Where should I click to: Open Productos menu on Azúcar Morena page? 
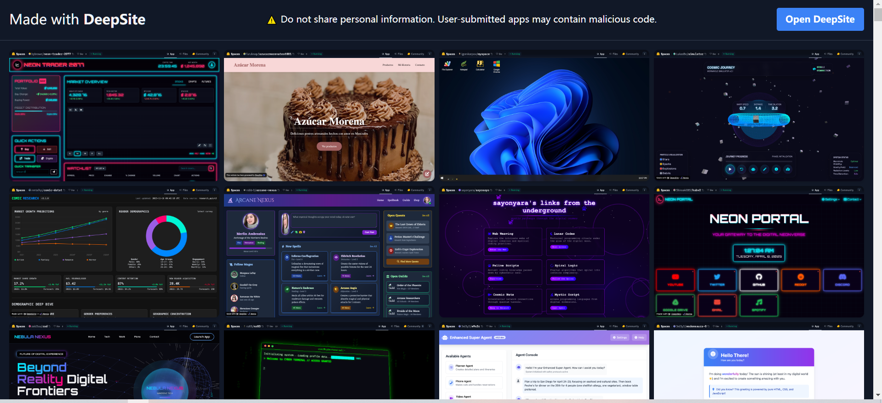tap(388, 65)
